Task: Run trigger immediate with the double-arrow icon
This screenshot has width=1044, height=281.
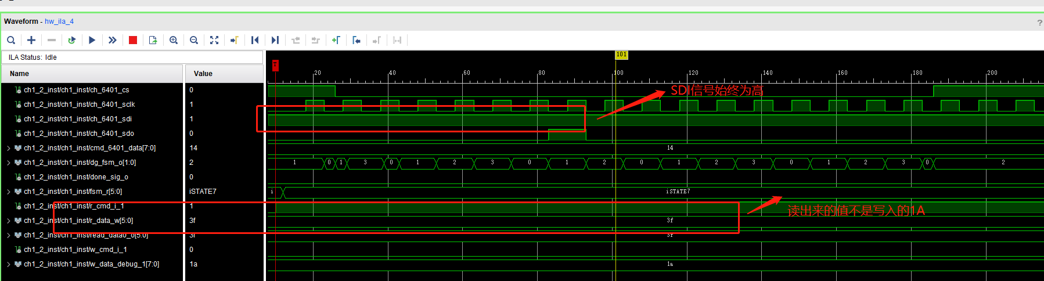Action: (x=113, y=40)
